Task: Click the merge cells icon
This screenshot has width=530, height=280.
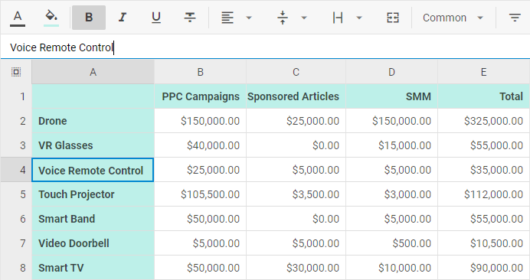Action: (393, 18)
